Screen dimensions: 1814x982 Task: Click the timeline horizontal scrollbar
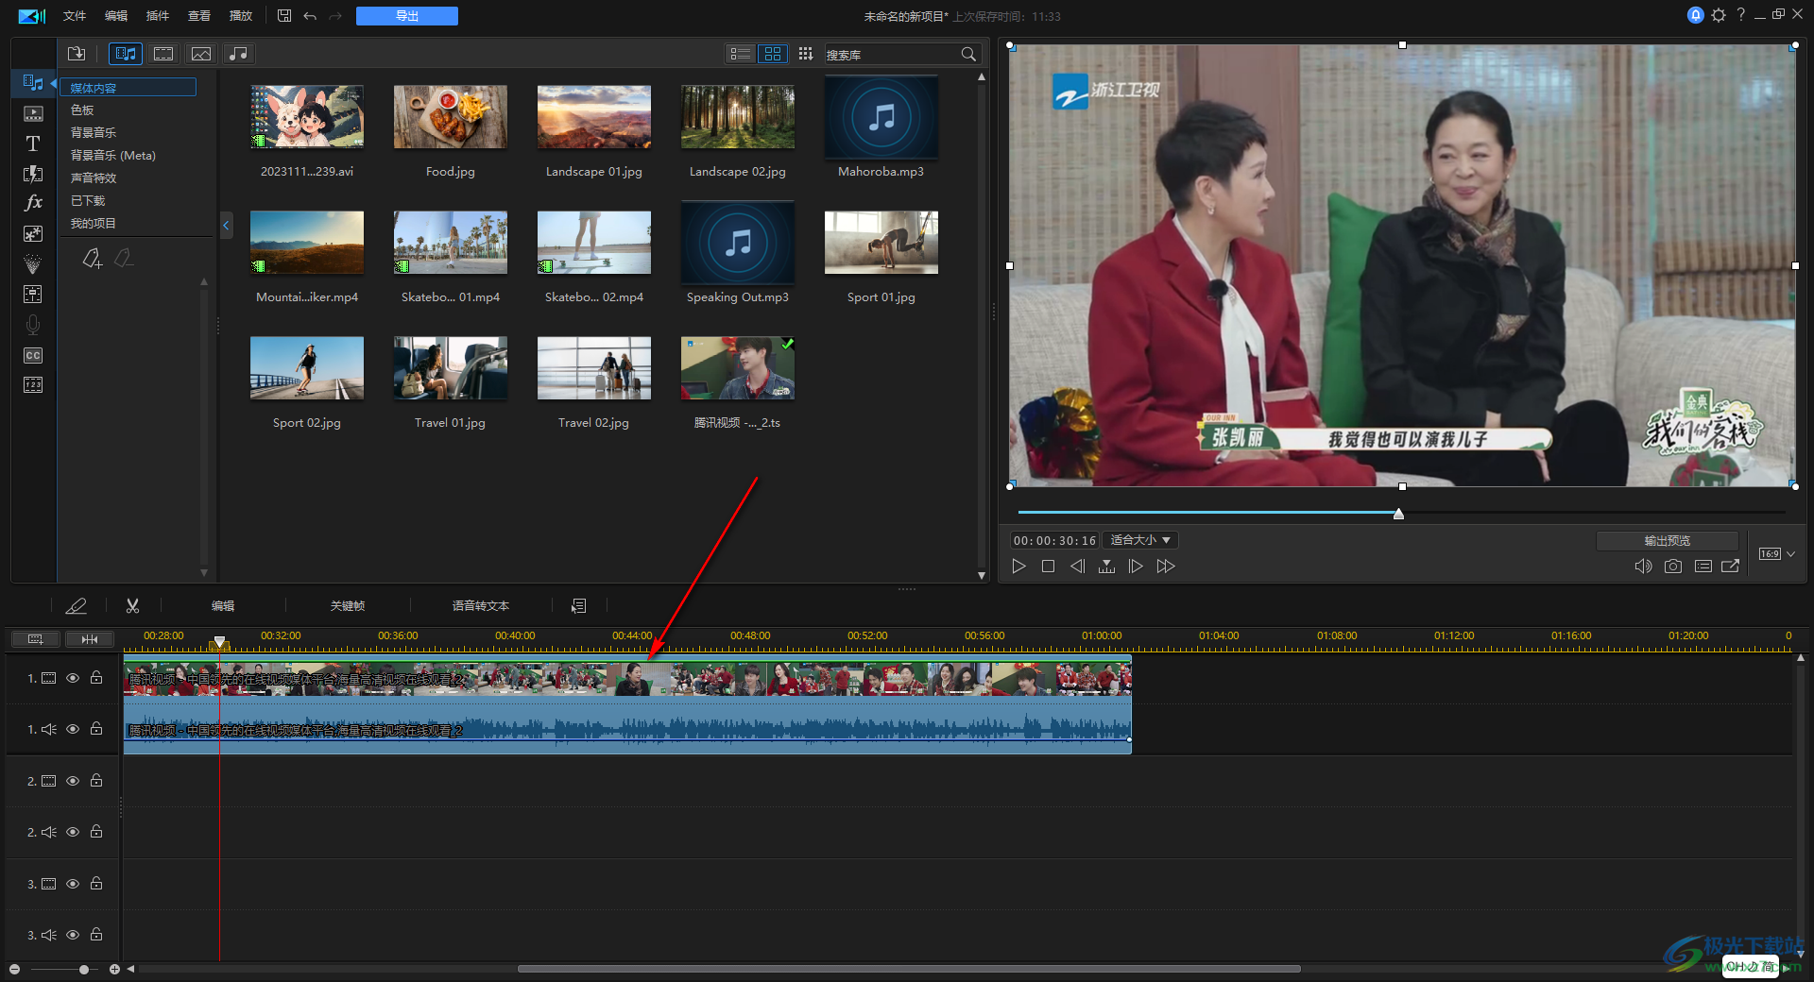click(909, 969)
